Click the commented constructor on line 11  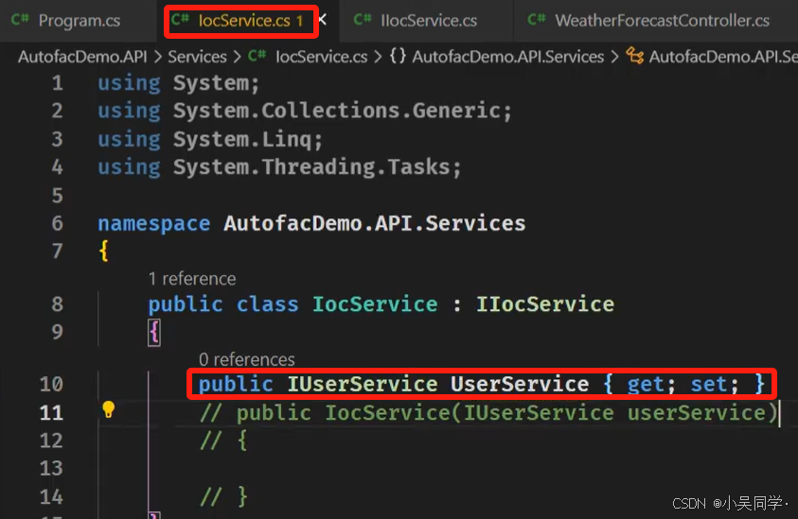(488, 413)
